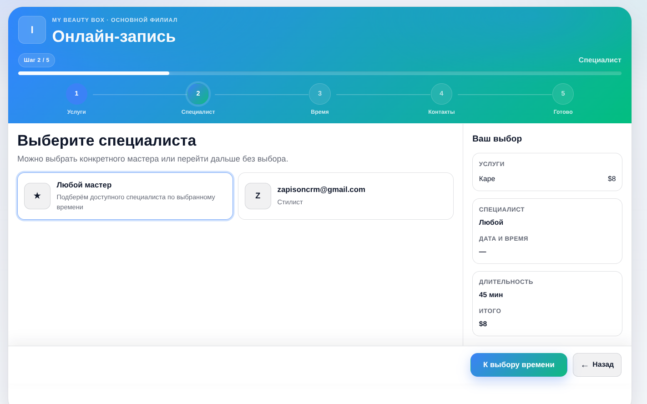Click the Каре service row in summary
647x404 pixels.
coord(547,179)
